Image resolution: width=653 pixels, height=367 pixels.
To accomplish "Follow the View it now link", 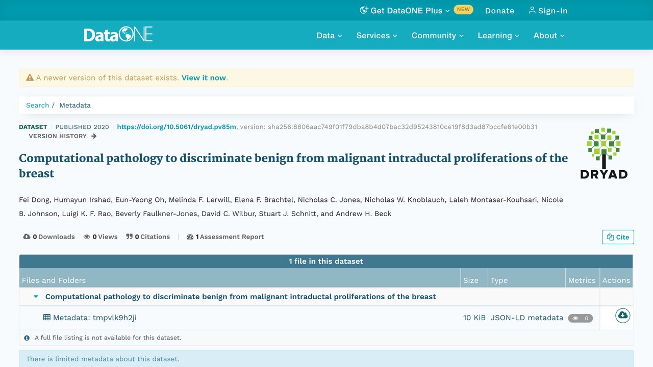I will pos(204,77).
